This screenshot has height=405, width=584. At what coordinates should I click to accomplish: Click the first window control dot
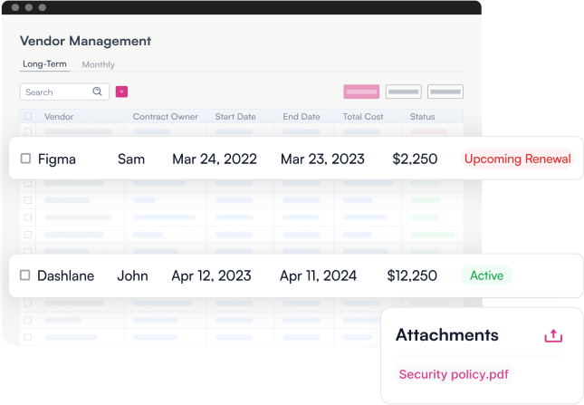(x=15, y=7)
